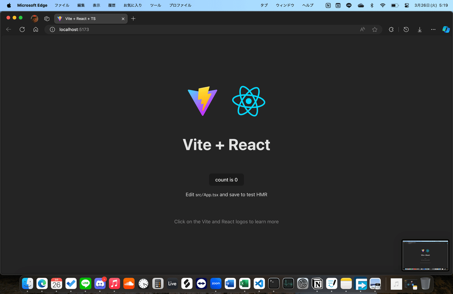This screenshot has height=294, width=453.
Task: Open the Copilot sidebar icon
Action: click(446, 29)
